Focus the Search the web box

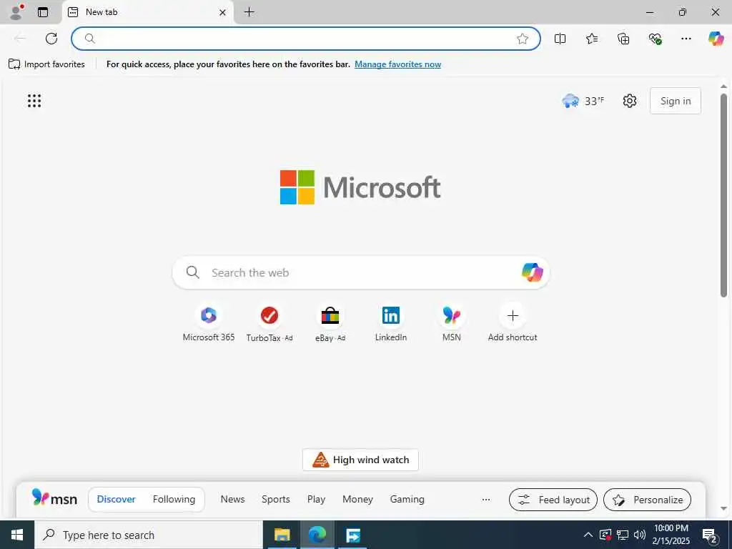point(360,272)
